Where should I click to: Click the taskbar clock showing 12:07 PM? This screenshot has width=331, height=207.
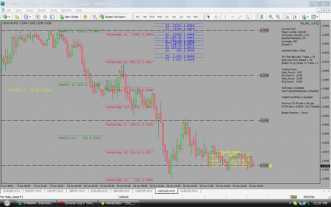[x=320, y=203]
